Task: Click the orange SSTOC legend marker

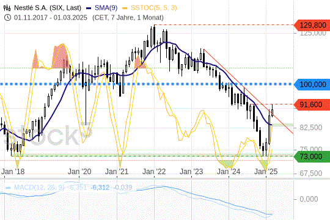Action: click(x=125, y=9)
